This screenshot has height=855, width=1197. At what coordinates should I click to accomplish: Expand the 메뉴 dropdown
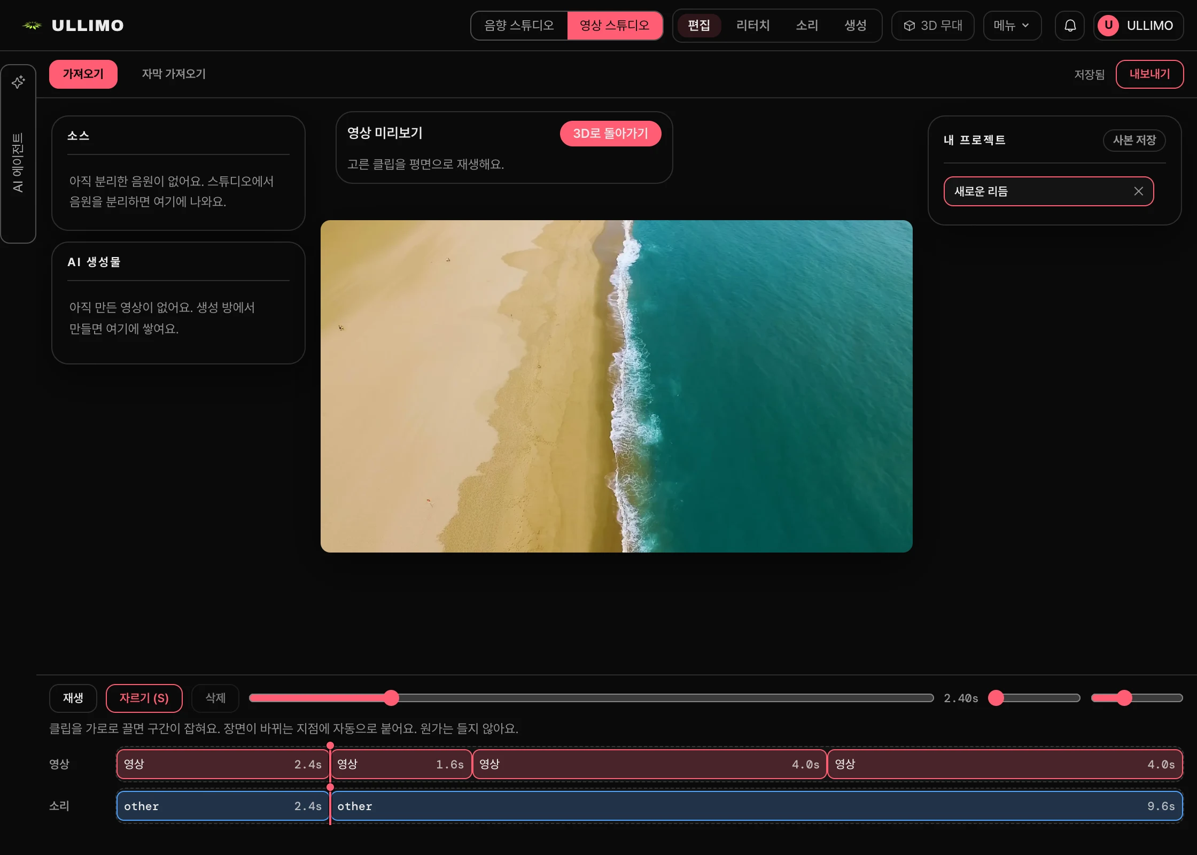coord(1012,26)
